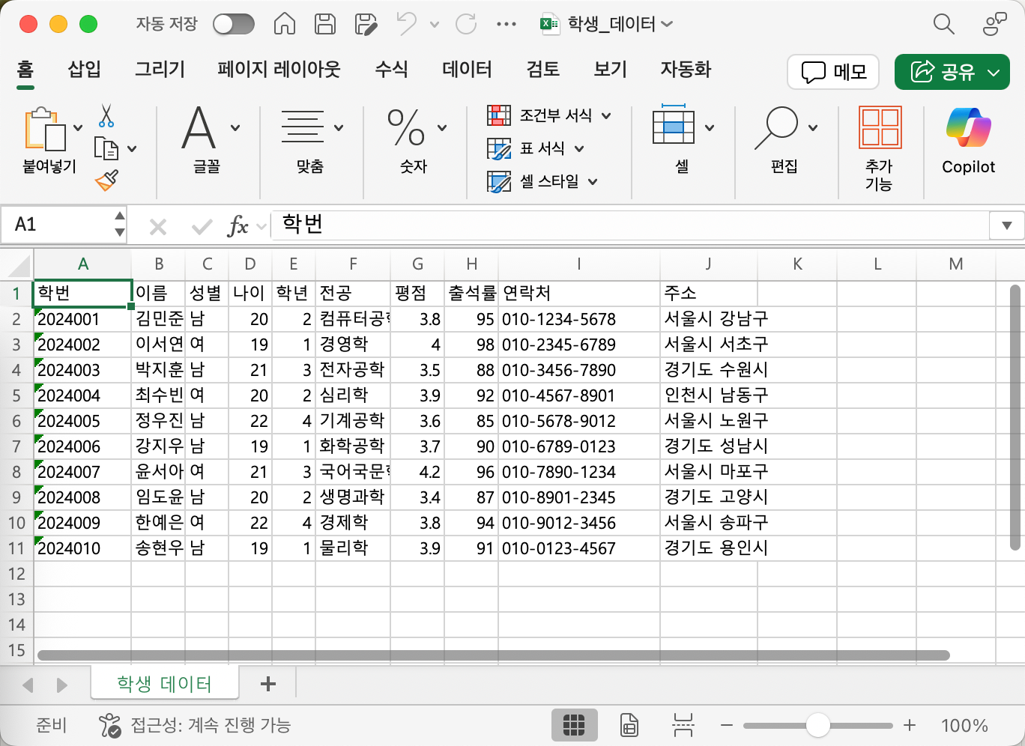Image resolution: width=1025 pixels, height=746 pixels.
Task: Open the 표 서식 dropdown
Action: 579,148
